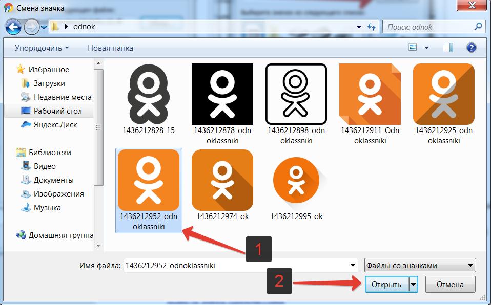Click the Избранное star icon
This screenshot has height=305, width=491.
click(21, 69)
